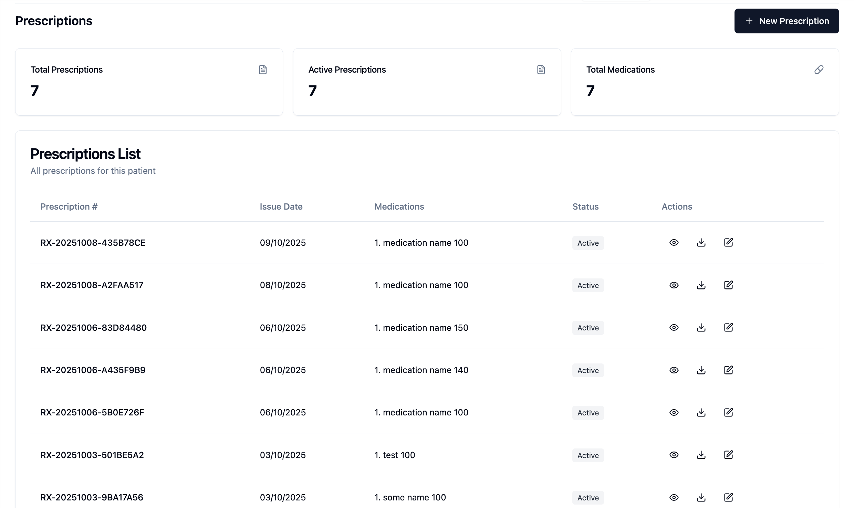Screen dimensions: 854x508
Task: View prescription RX-20251006-A435F9B9 details
Action: (674, 370)
